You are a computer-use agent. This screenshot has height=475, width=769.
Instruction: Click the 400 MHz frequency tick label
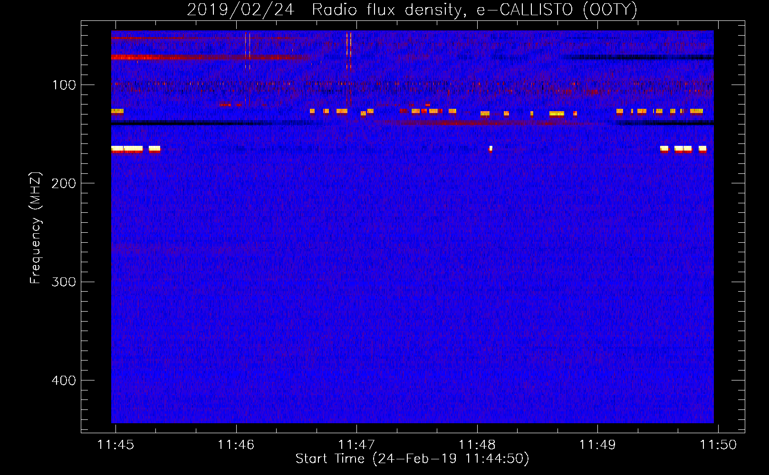[x=64, y=380]
